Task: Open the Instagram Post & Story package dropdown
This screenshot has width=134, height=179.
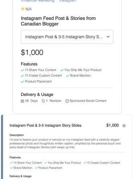Action: click(67, 37)
